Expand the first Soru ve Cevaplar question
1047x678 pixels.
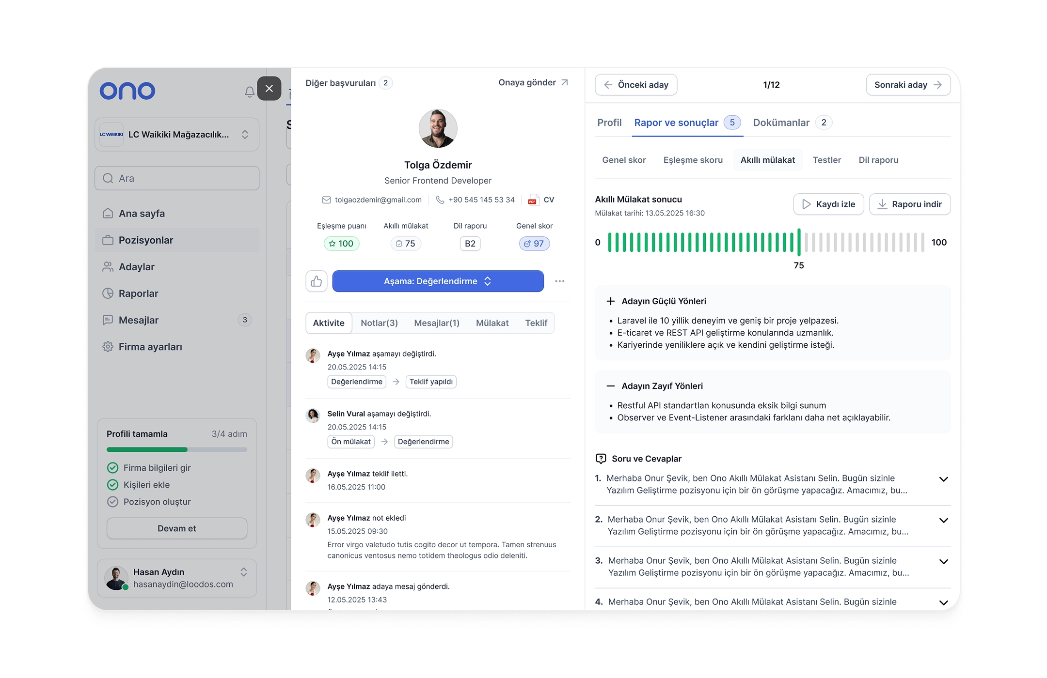pyautogui.click(x=943, y=479)
